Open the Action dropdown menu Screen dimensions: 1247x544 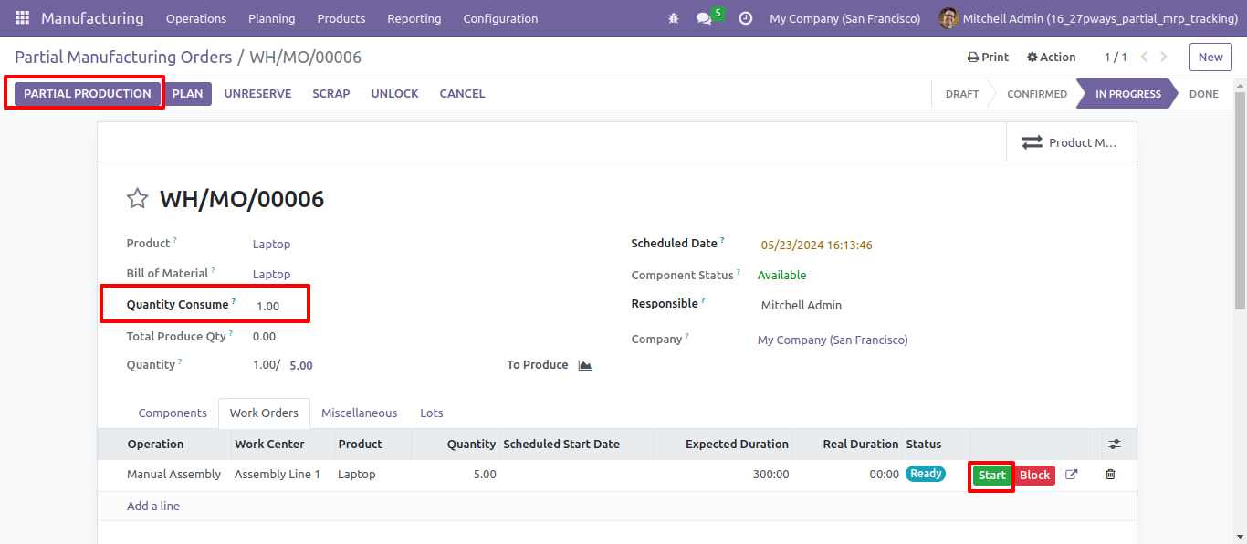(1051, 57)
